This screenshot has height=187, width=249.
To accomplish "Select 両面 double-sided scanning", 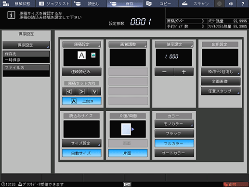I will pos(128,143).
